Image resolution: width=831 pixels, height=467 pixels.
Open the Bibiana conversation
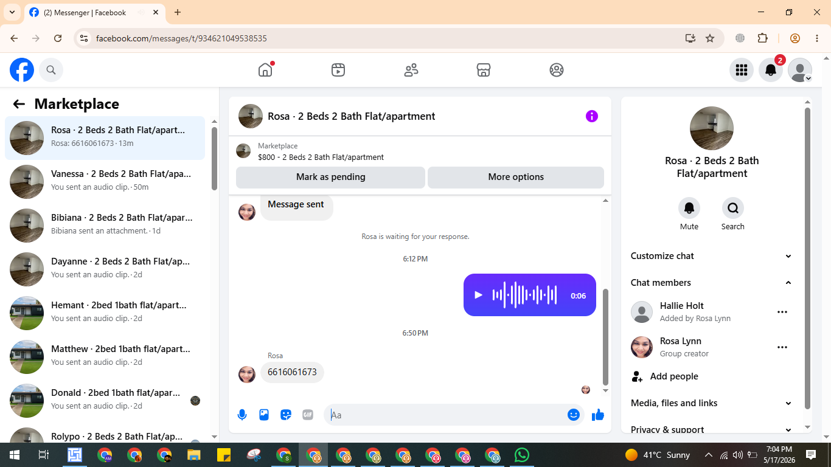coord(105,226)
